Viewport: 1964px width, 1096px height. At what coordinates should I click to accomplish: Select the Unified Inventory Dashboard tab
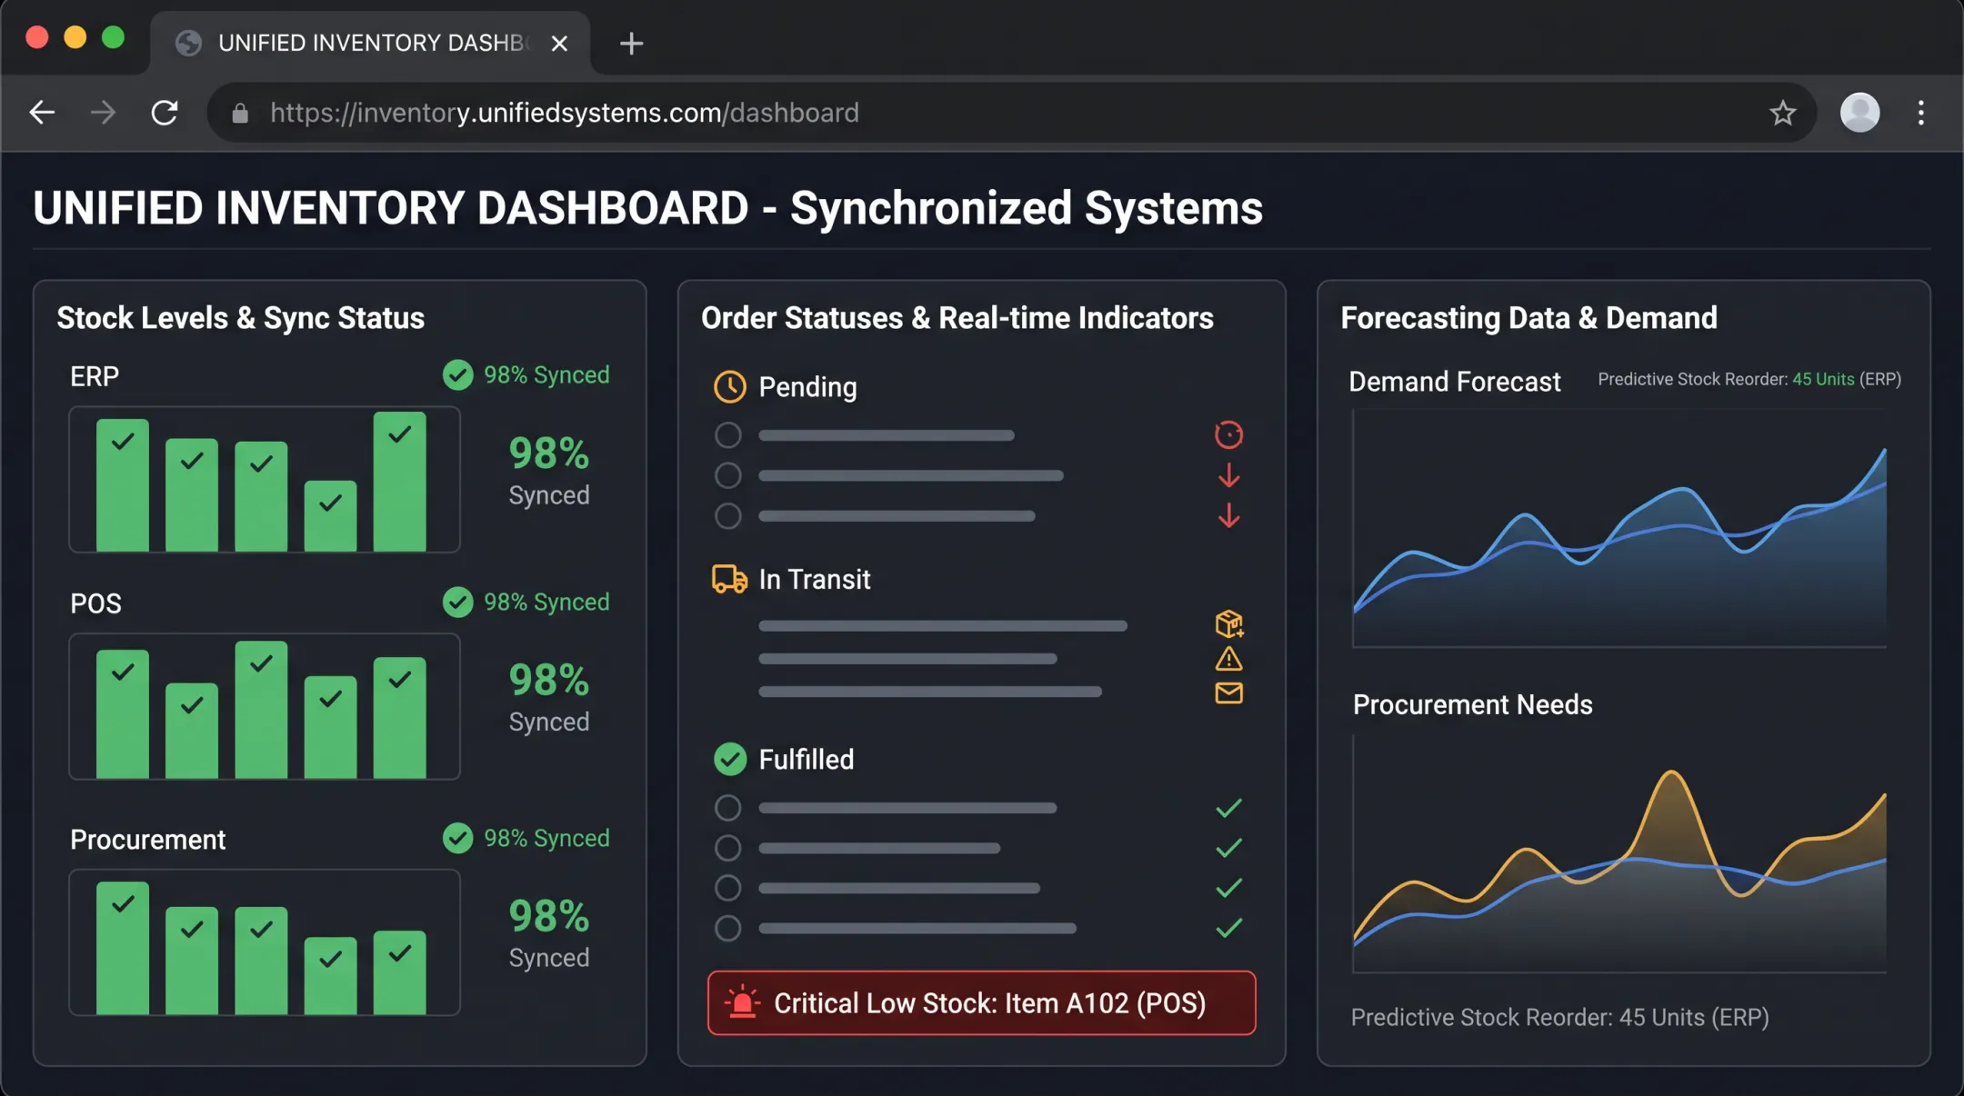pyautogui.click(x=370, y=43)
